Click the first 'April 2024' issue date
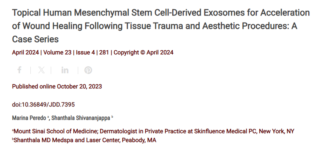The width and height of the screenshot is (312, 148). point(26,53)
